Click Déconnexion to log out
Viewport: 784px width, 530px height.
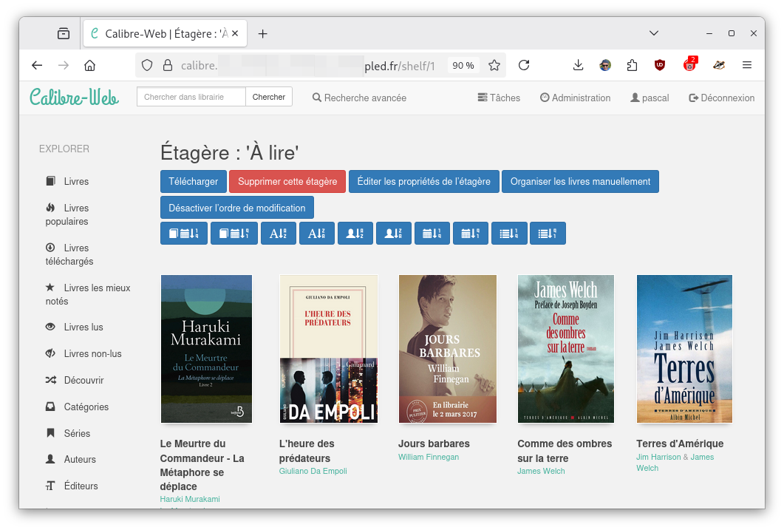pyautogui.click(x=721, y=98)
